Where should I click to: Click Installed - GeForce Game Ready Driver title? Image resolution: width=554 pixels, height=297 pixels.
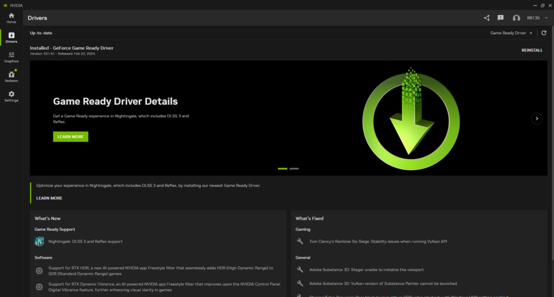pos(72,48)
